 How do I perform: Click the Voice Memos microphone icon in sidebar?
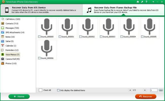coord(3,54)
